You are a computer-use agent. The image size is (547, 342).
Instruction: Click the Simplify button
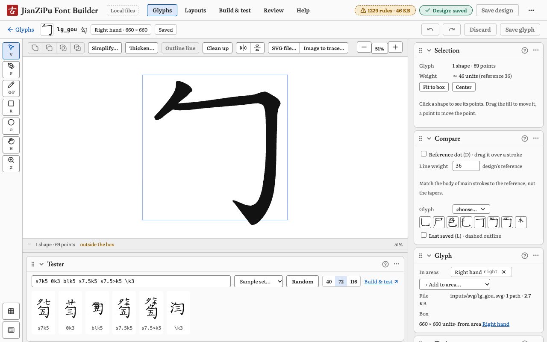[x=105, y=48]
